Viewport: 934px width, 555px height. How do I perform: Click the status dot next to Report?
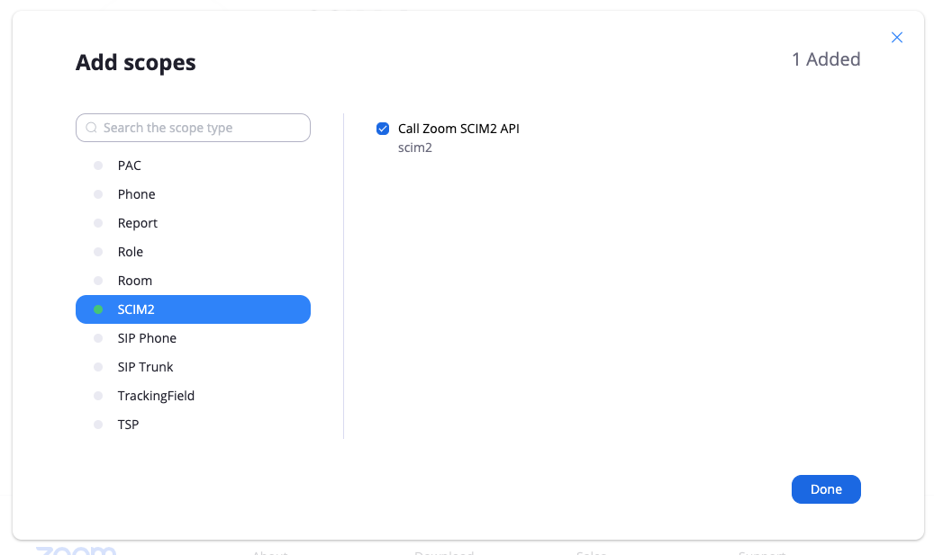point(98,223)
